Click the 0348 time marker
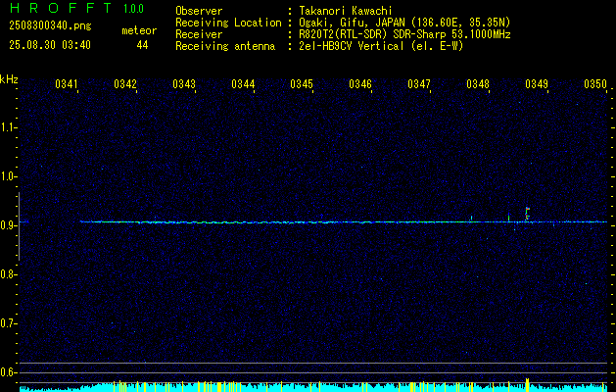Screen dimensions: 616x392 click(x=478, y=83)
